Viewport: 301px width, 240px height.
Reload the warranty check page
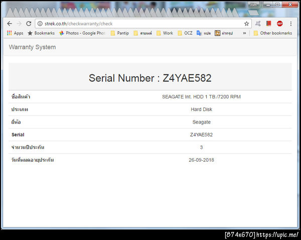(x=29, y=24)
